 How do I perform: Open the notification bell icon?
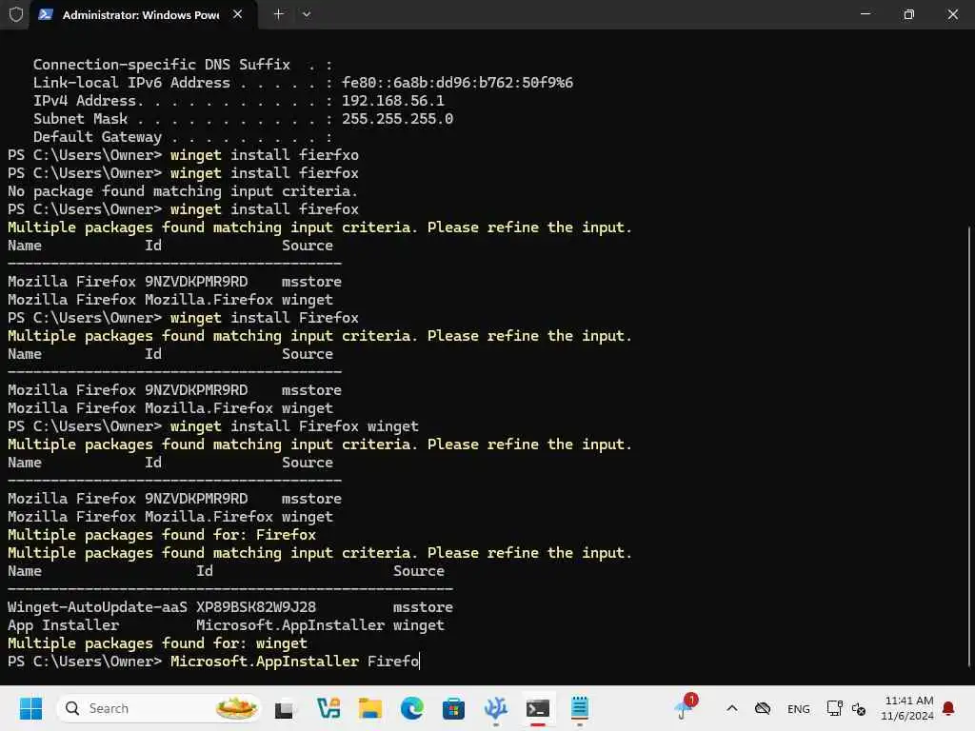948,708
